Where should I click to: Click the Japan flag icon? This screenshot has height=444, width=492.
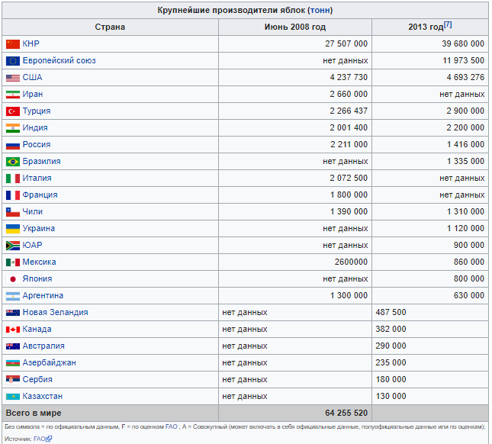[x=13, y=279]
